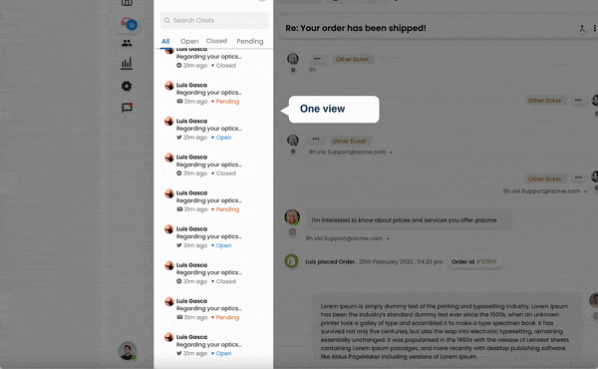The height and width of the screenshot is (369, 598).
Task: Open the inbox icon with badge 15
Action: tap(129, 24)
